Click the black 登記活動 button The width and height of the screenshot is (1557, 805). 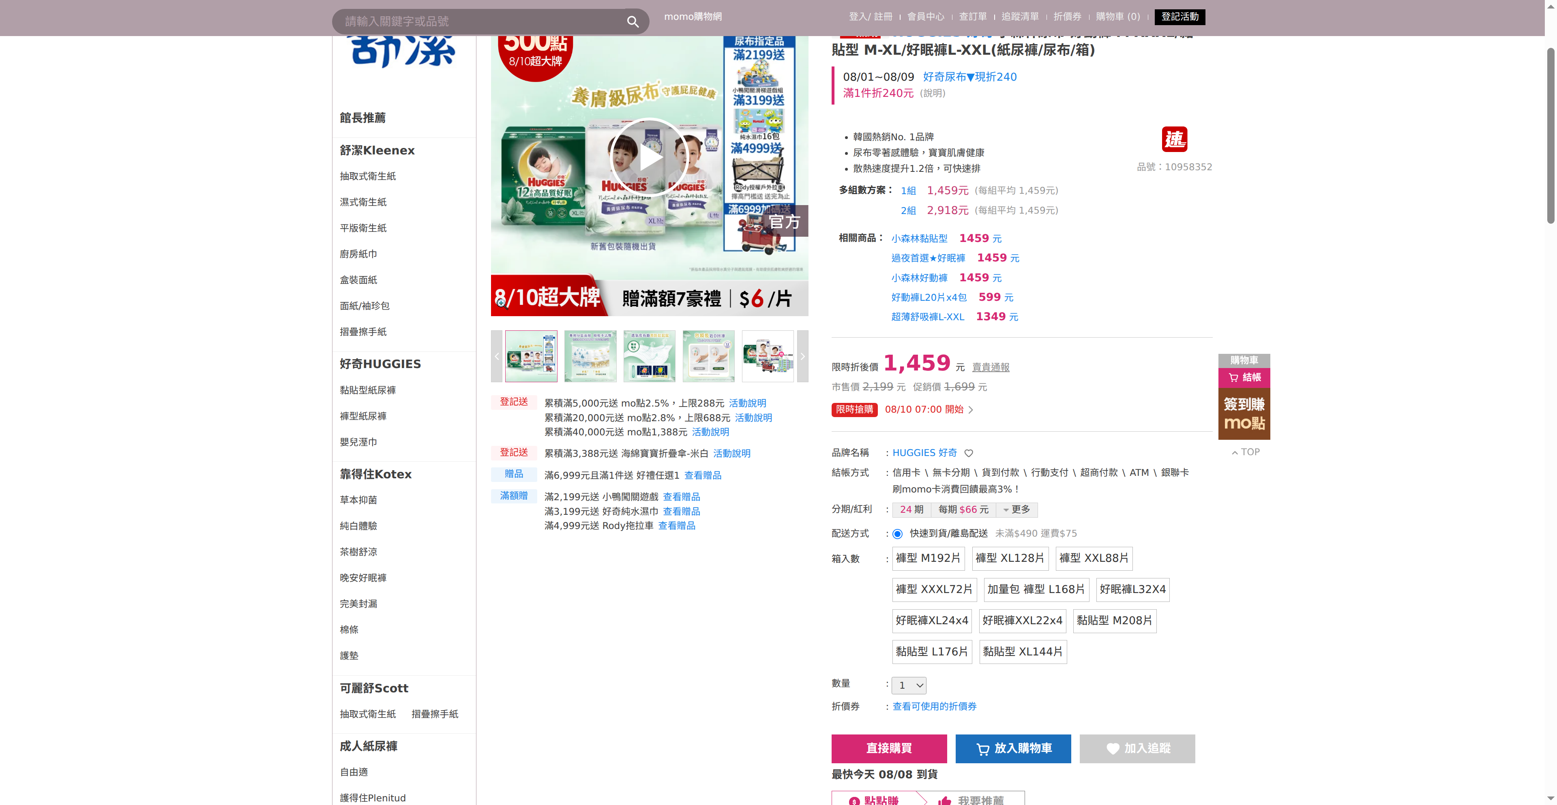[x=1179, y=17]
